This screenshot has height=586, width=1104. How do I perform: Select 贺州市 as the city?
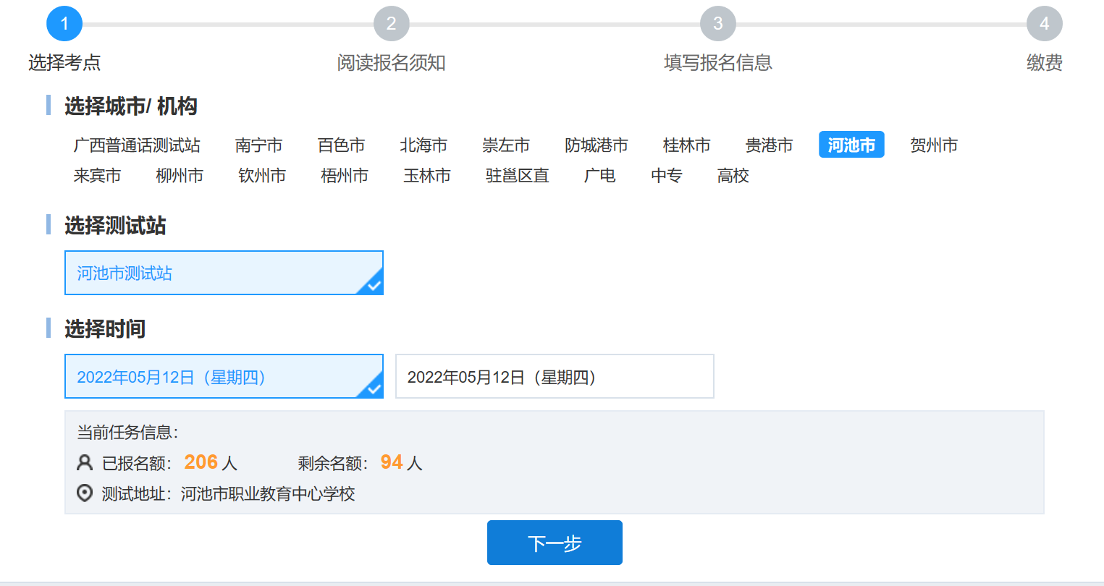point(934,145)
